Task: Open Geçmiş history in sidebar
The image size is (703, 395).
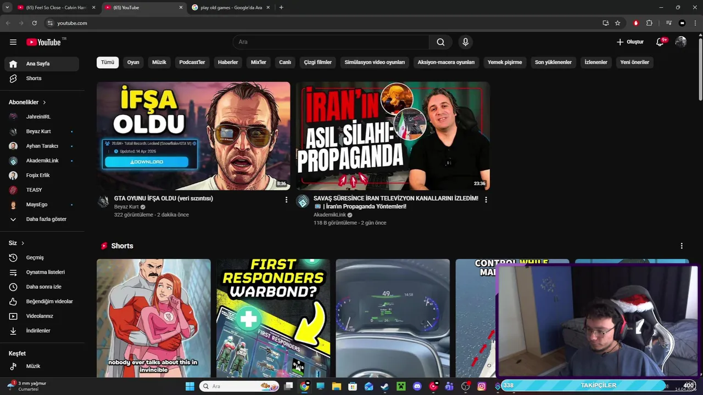Action: (x=42, y=258)
